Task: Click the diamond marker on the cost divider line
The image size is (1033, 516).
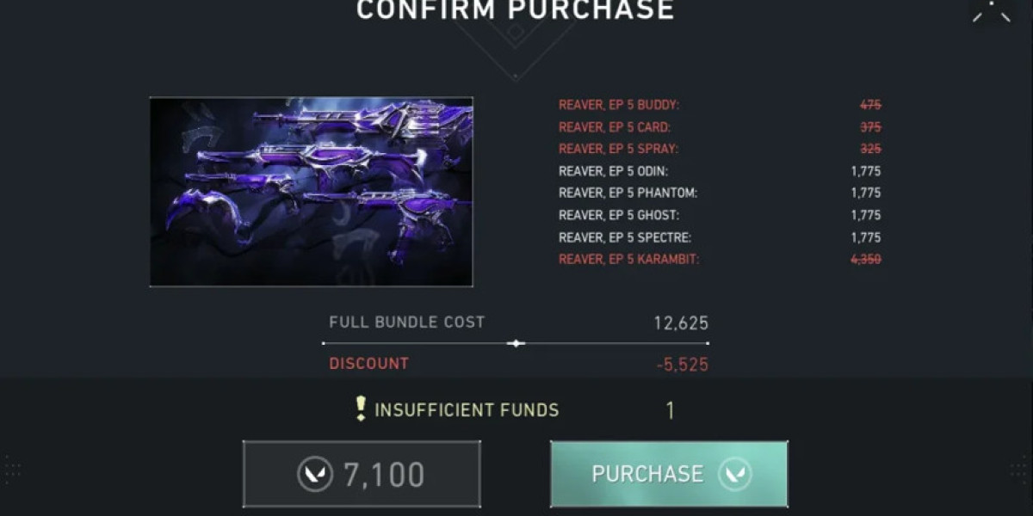Action: coord(516,343)
